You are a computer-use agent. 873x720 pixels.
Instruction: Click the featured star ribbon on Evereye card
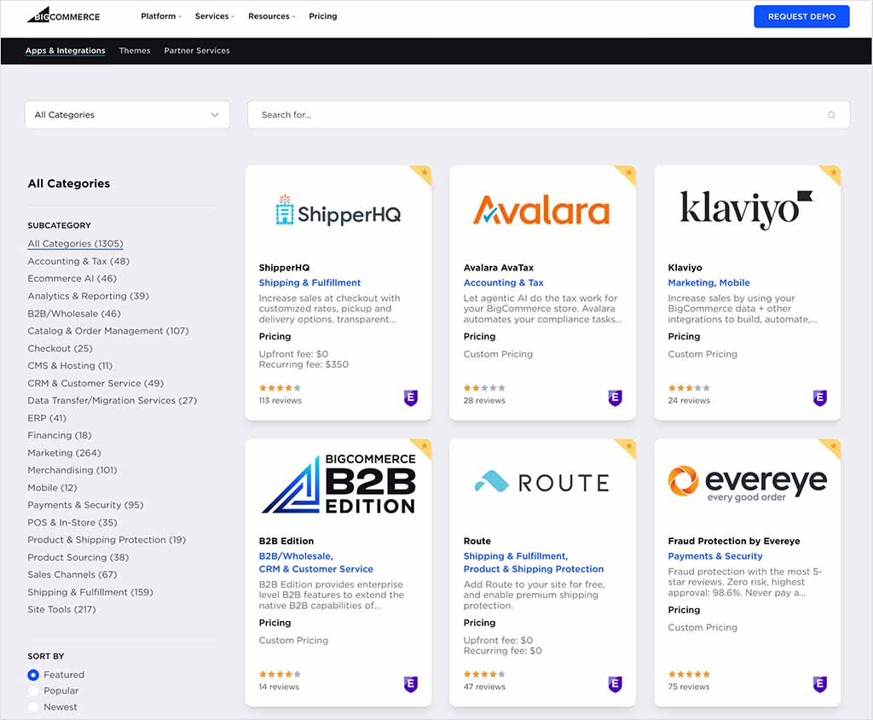tap(832, 446)
